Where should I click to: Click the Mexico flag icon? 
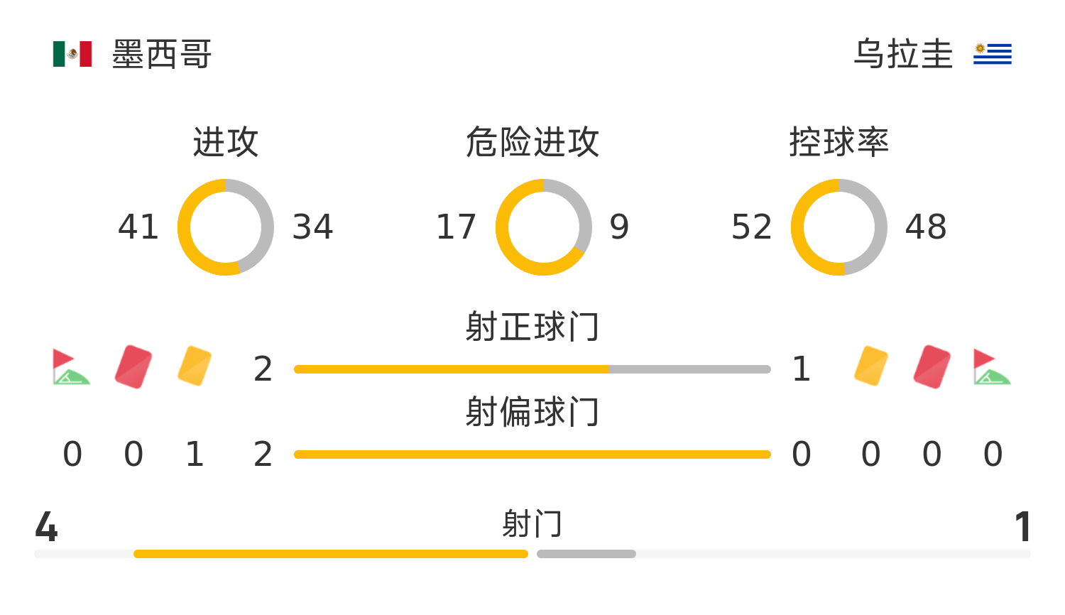click(x=72, y=54)
